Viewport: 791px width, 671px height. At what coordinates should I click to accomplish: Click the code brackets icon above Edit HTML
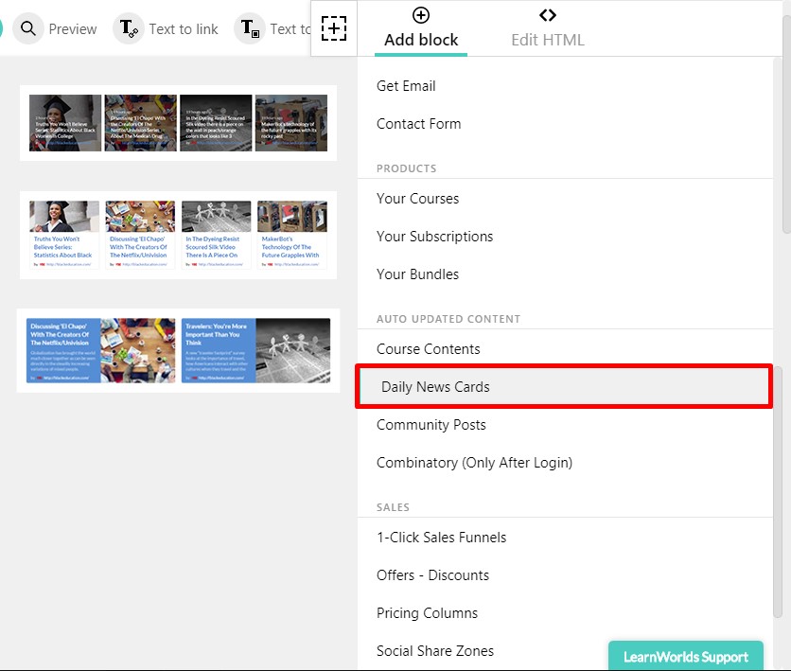click(547, 15)
